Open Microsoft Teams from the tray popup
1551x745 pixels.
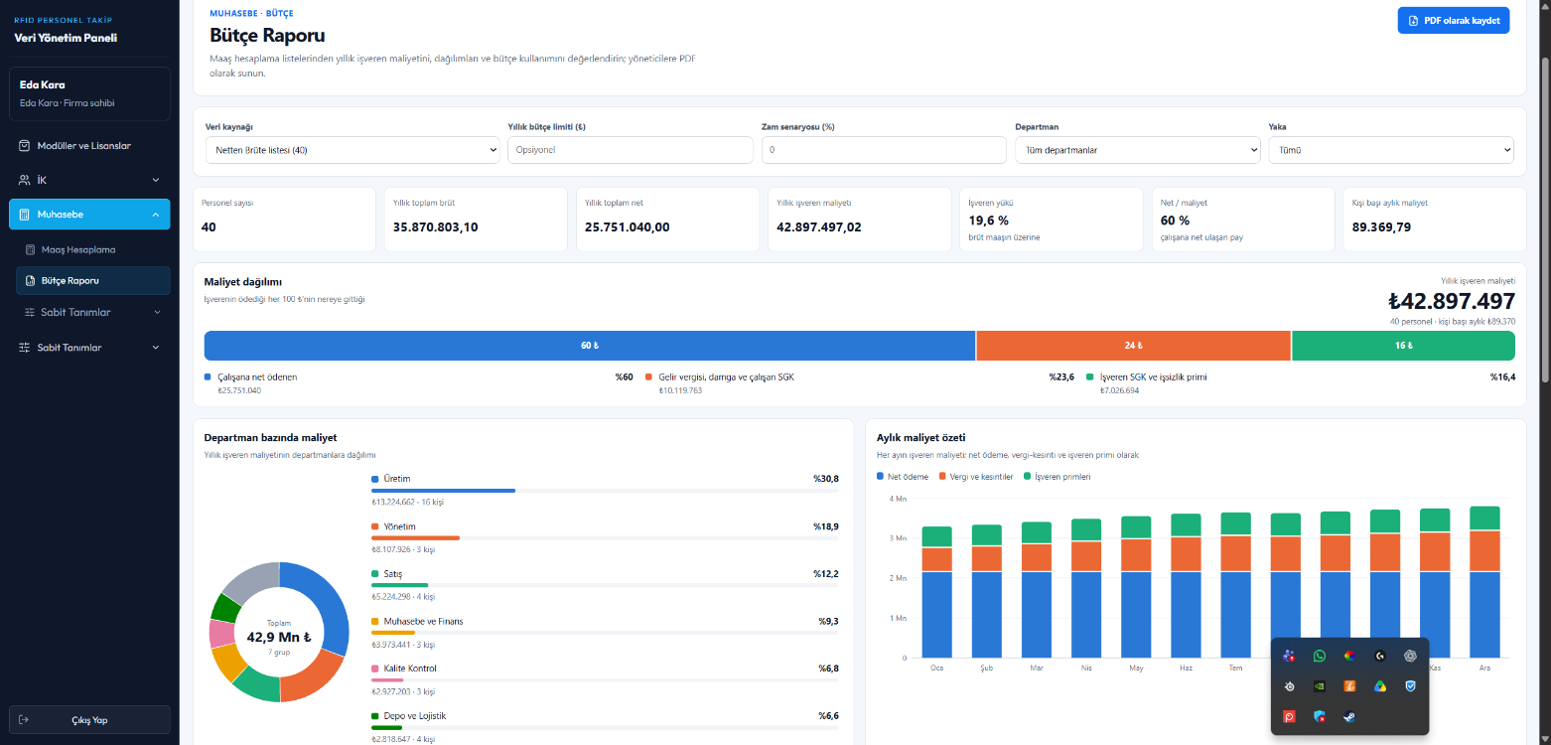(1289, 656)
